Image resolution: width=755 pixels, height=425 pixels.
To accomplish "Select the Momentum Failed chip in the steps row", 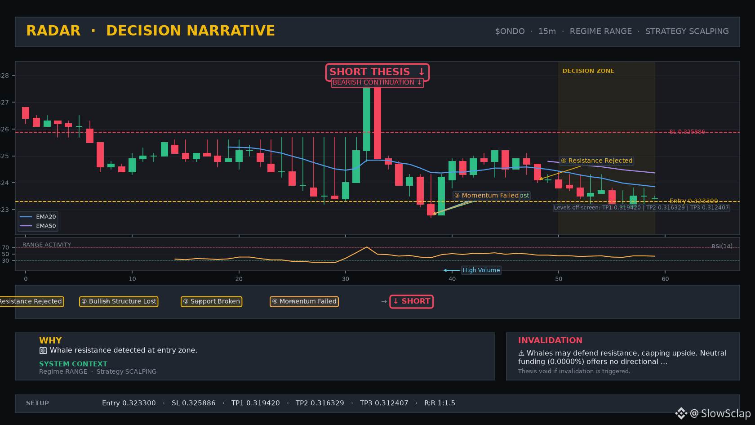I will tap(304, 301).
